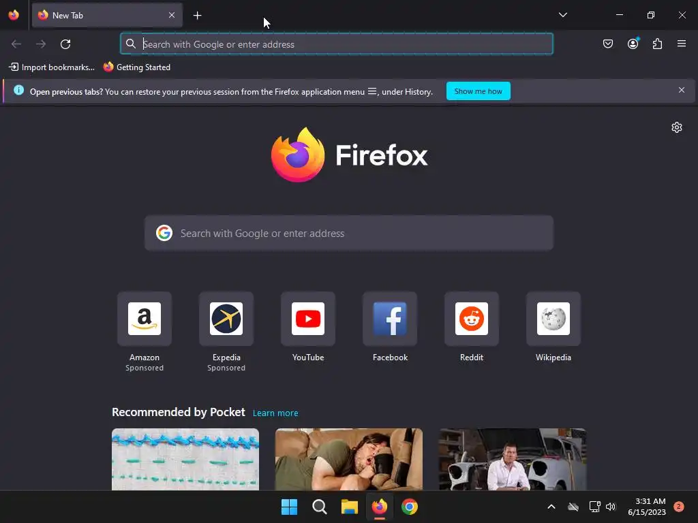Open Firefox View pinned icon
The width and height of the screenshot is (698, 523).
14,15
